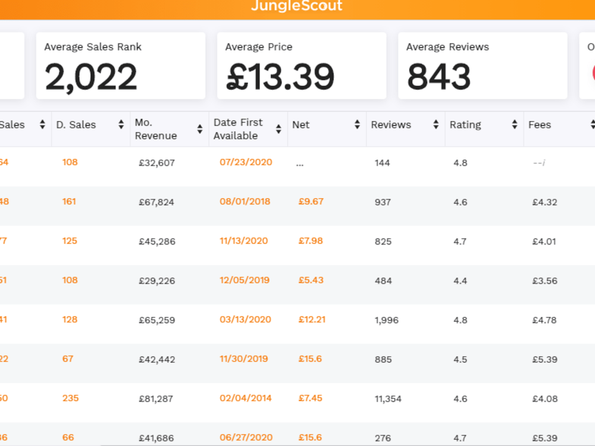Sort by Sales column arrows
The image size is (595, 446).
[x=42, y=124]
